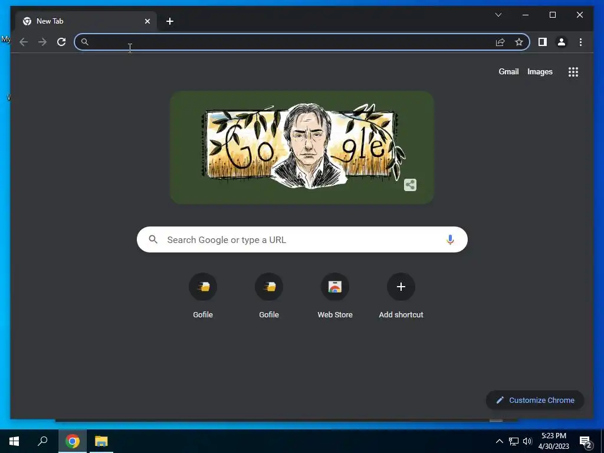Viewport: 604px width, 453px height.
Task: Open Gmail link
Action: pos(508,71)
